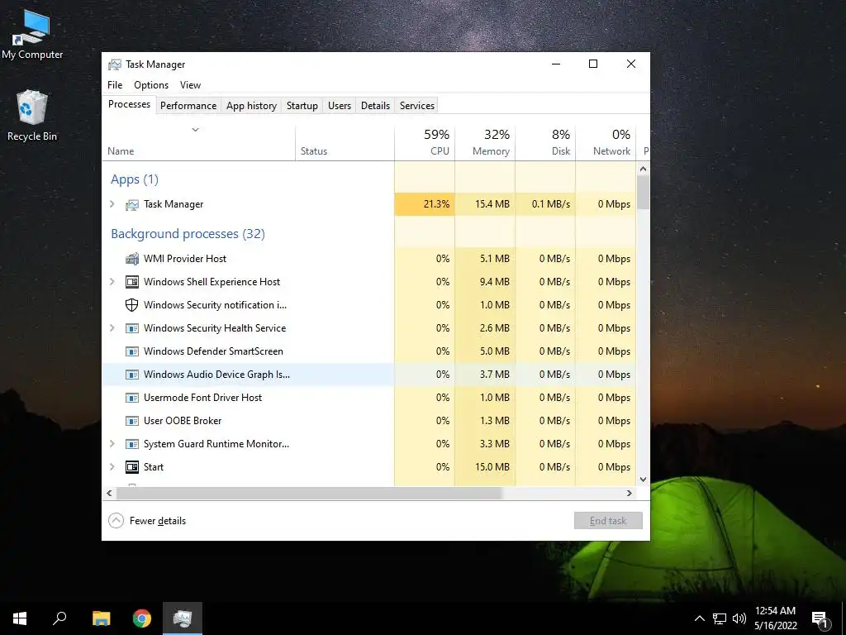Click the Windows Security notification shield icon

click(x=131, y=305)
